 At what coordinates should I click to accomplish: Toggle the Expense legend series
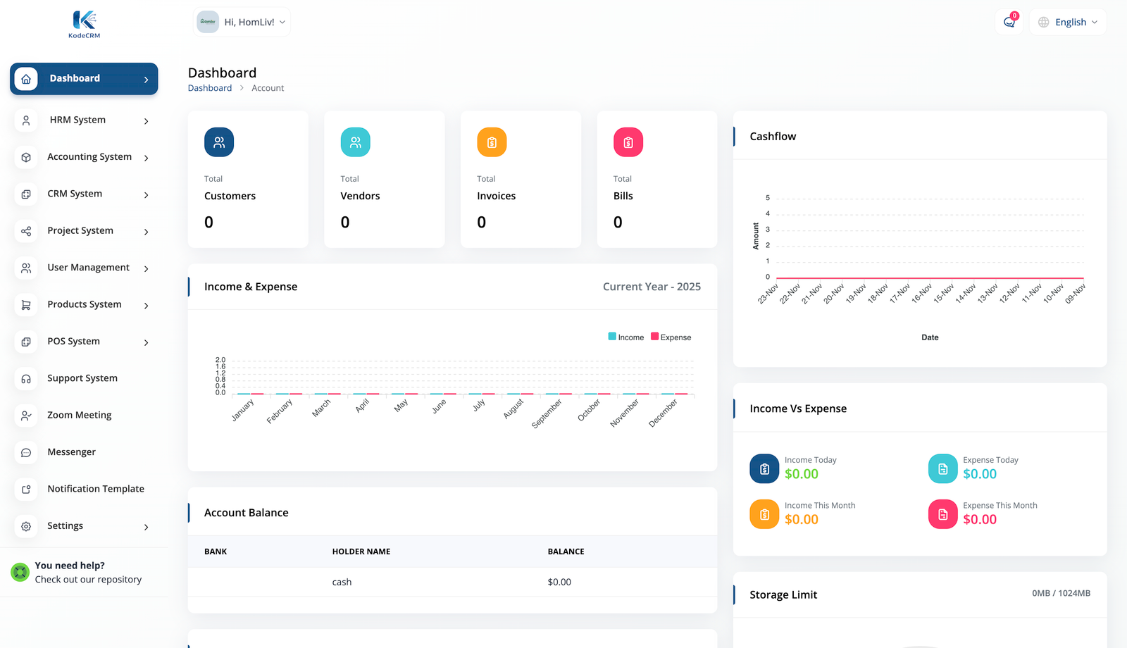671,337
